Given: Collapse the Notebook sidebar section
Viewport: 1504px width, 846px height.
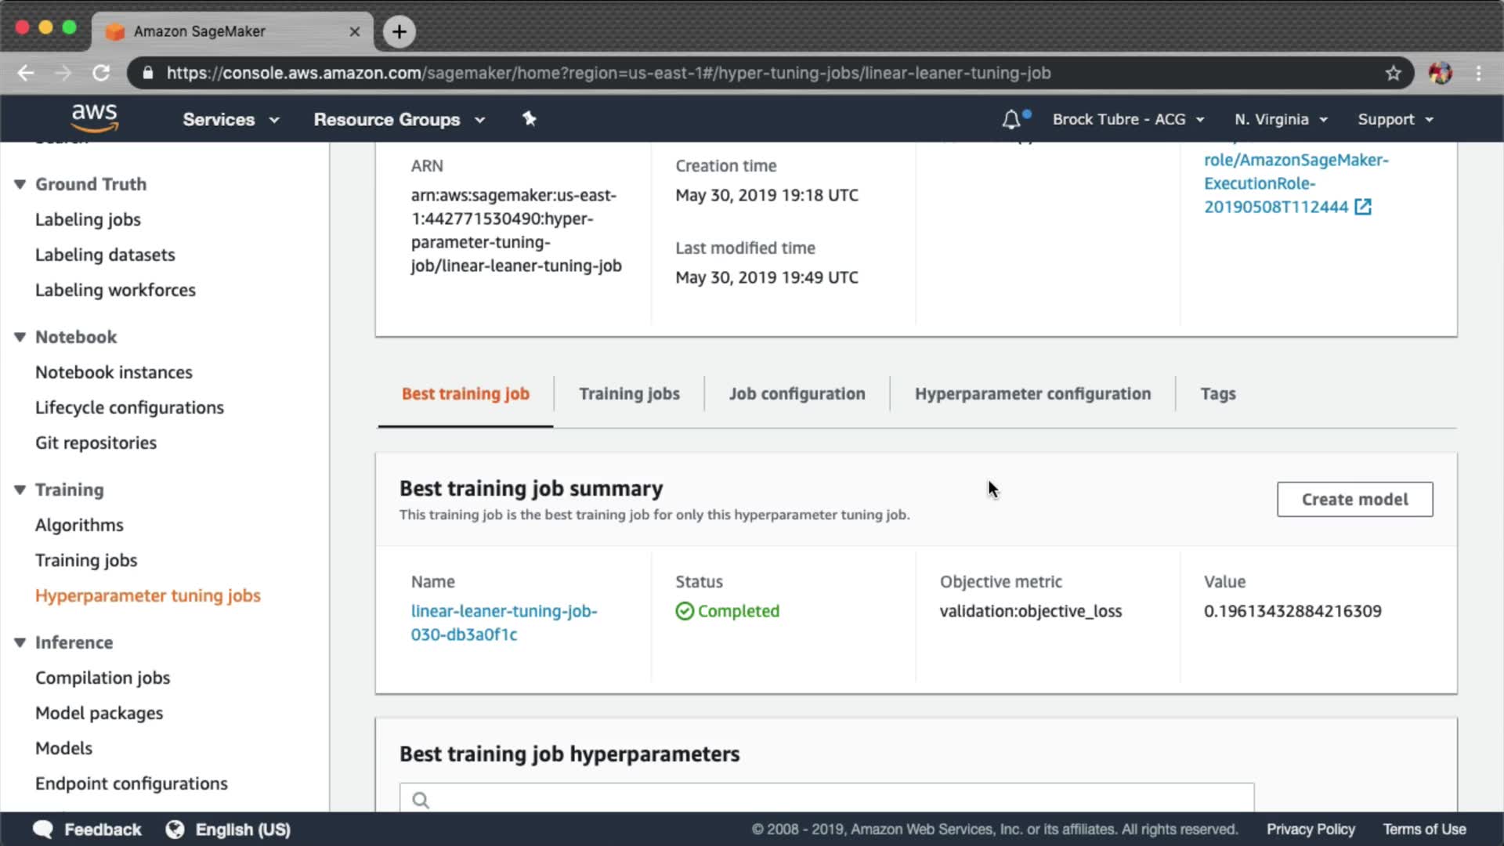Looking at the screenshot, I should pyautogui.click(x=20, y=338).
